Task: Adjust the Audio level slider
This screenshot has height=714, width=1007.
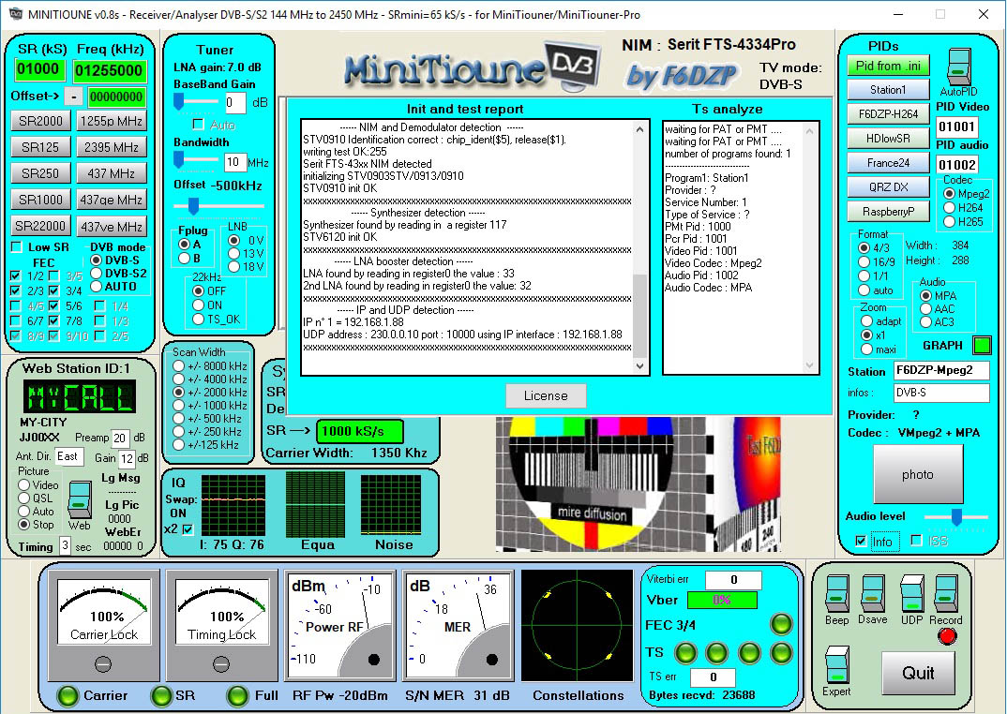Action: (x=956, y=517)
